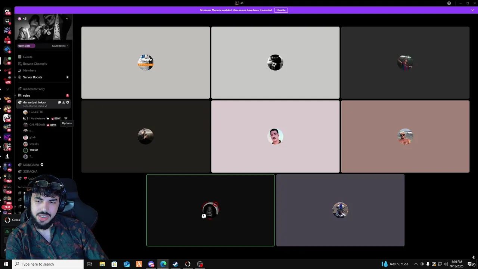478x269 pixels.
Task: Open File Explorer from taskbar
Action: [102, 264]
